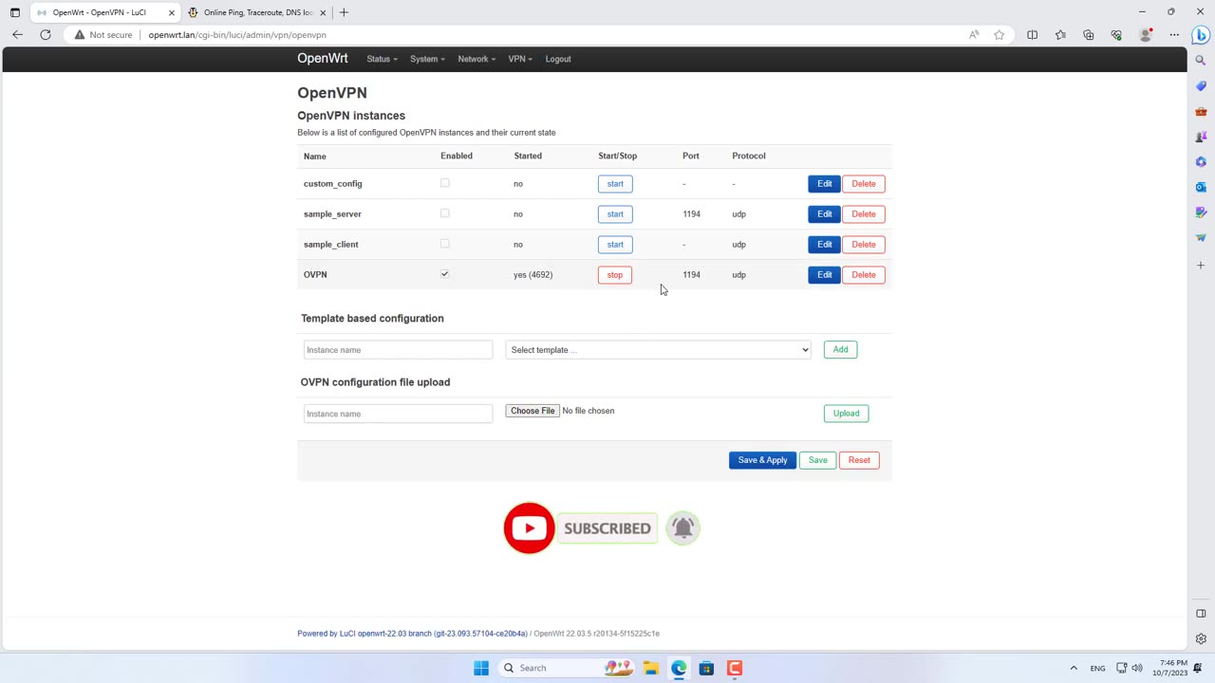1215x683 pixels.
Task: Delete the custom_config instance
Action: 864,184
